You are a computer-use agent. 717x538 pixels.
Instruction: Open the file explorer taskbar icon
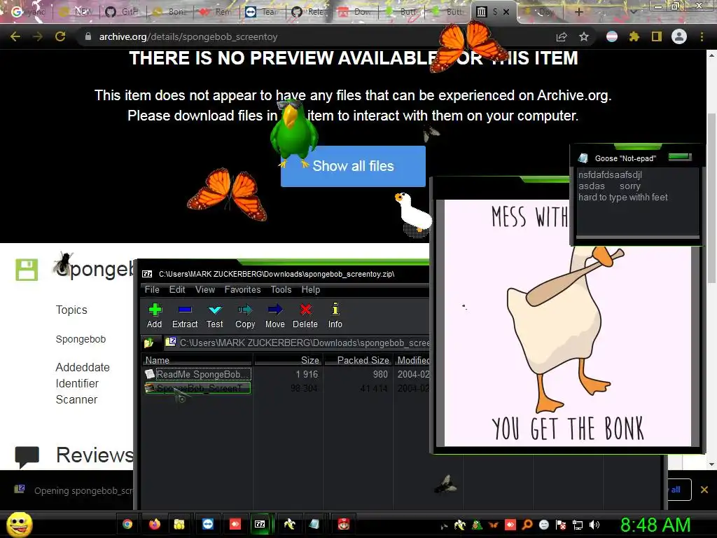click(x=179, y=524)
